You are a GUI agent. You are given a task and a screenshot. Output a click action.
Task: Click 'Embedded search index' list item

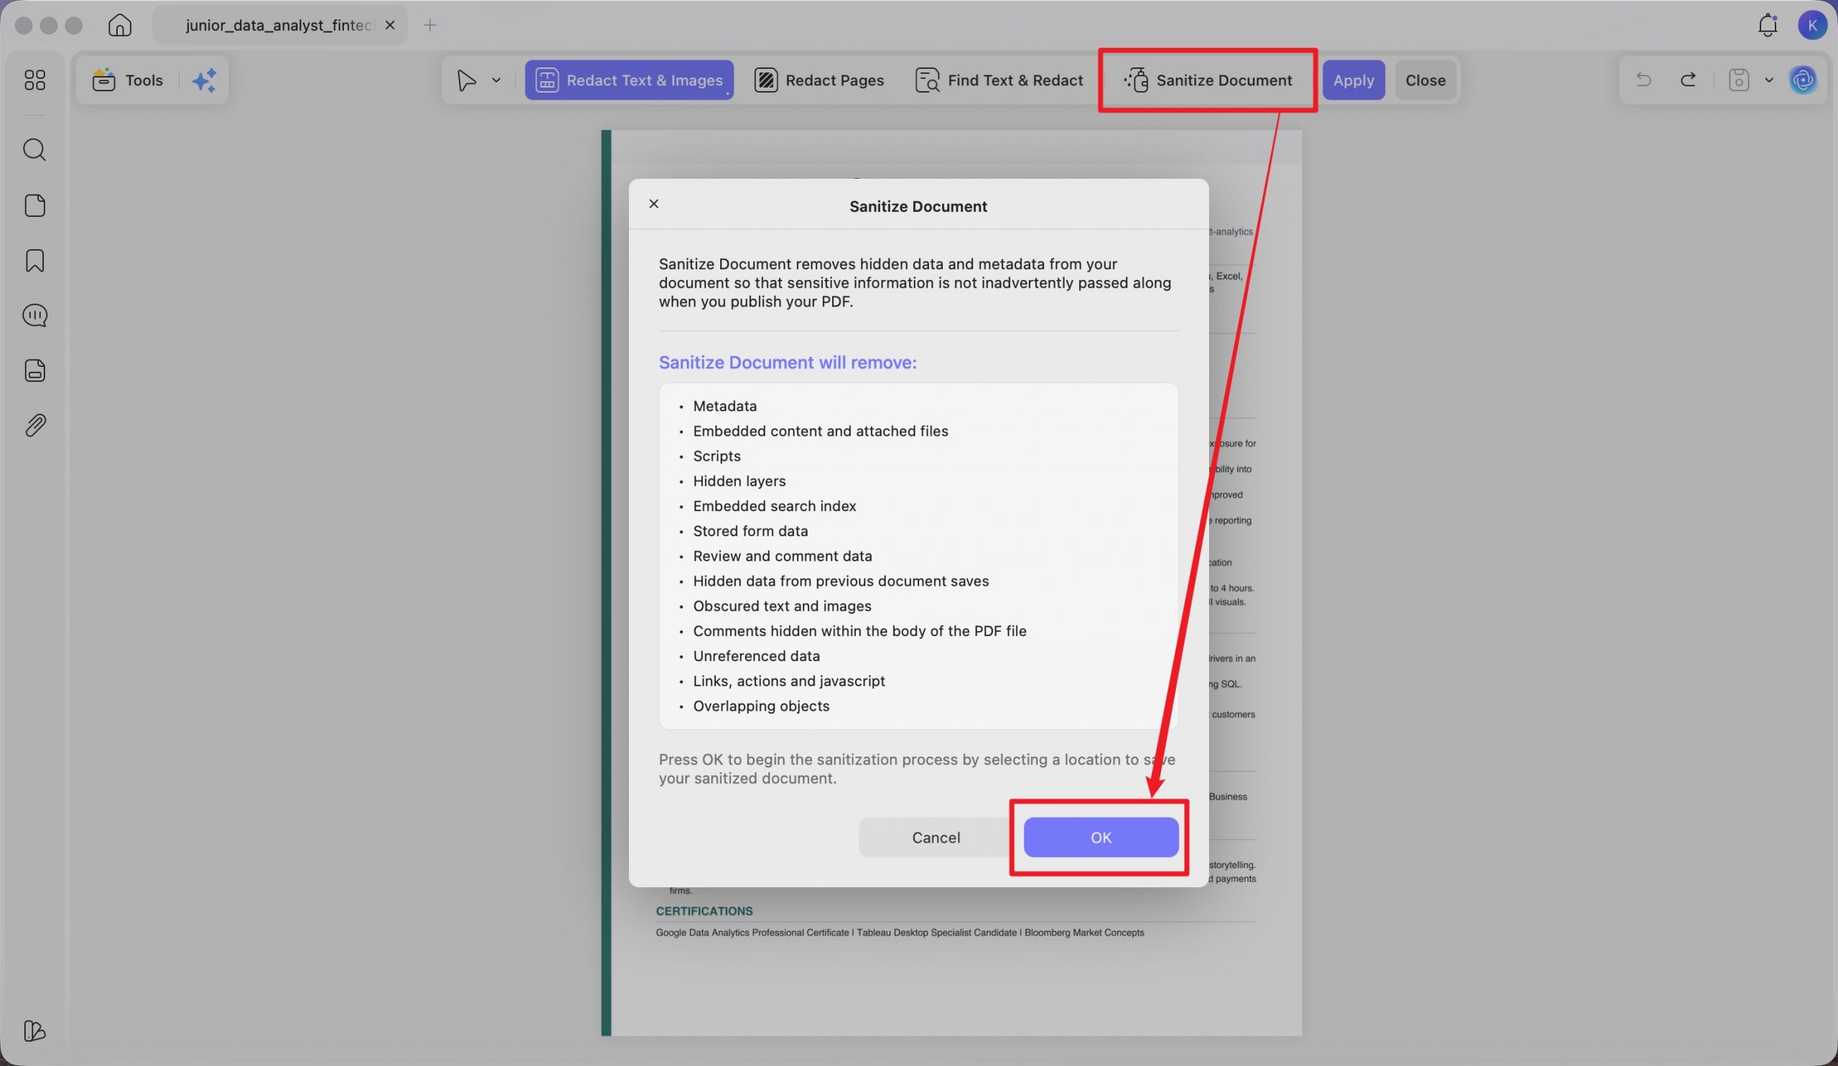point(774,506)
